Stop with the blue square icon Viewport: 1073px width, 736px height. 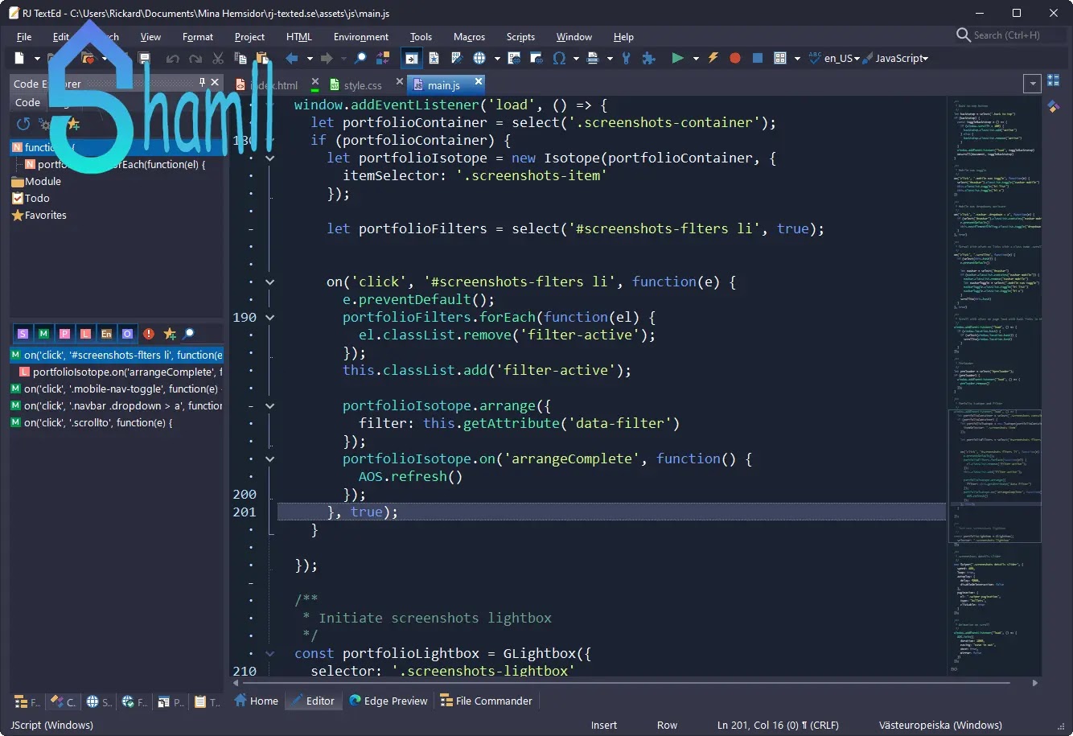tap(757, 58)
